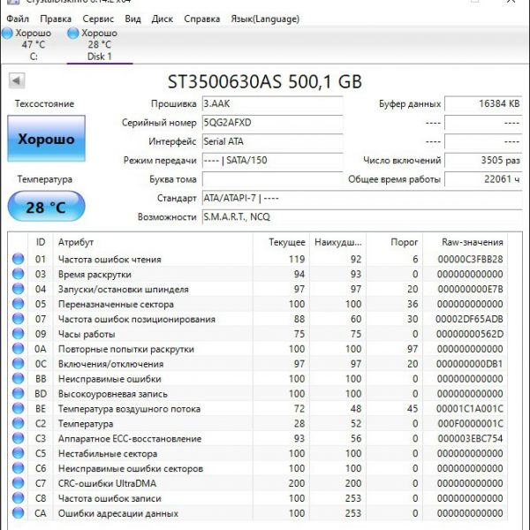The image size is (530, 530).
Task: Click status icon for attribute 04
Action: 18,289
